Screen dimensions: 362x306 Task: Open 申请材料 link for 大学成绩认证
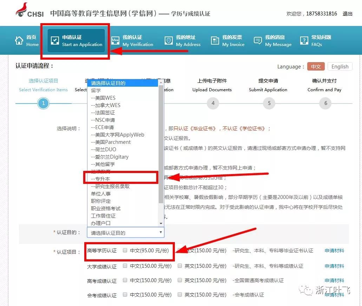[334, 266]
